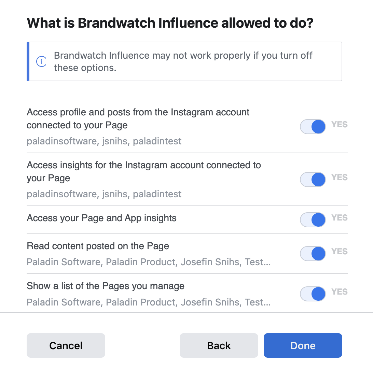Click YES label next to Read content posted
The height and width of the screenshot is (370, 373).
pyautogui.click(x=340, y=252)
